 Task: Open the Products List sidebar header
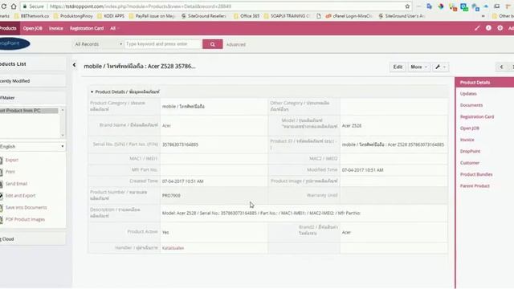[x=33, y=64]
